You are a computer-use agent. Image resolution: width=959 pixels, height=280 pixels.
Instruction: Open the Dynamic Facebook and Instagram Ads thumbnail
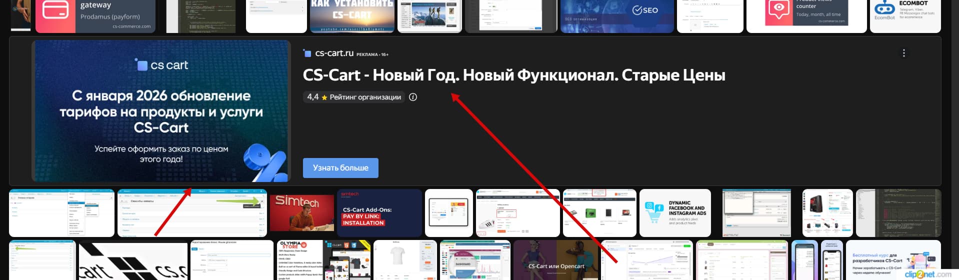675,213
